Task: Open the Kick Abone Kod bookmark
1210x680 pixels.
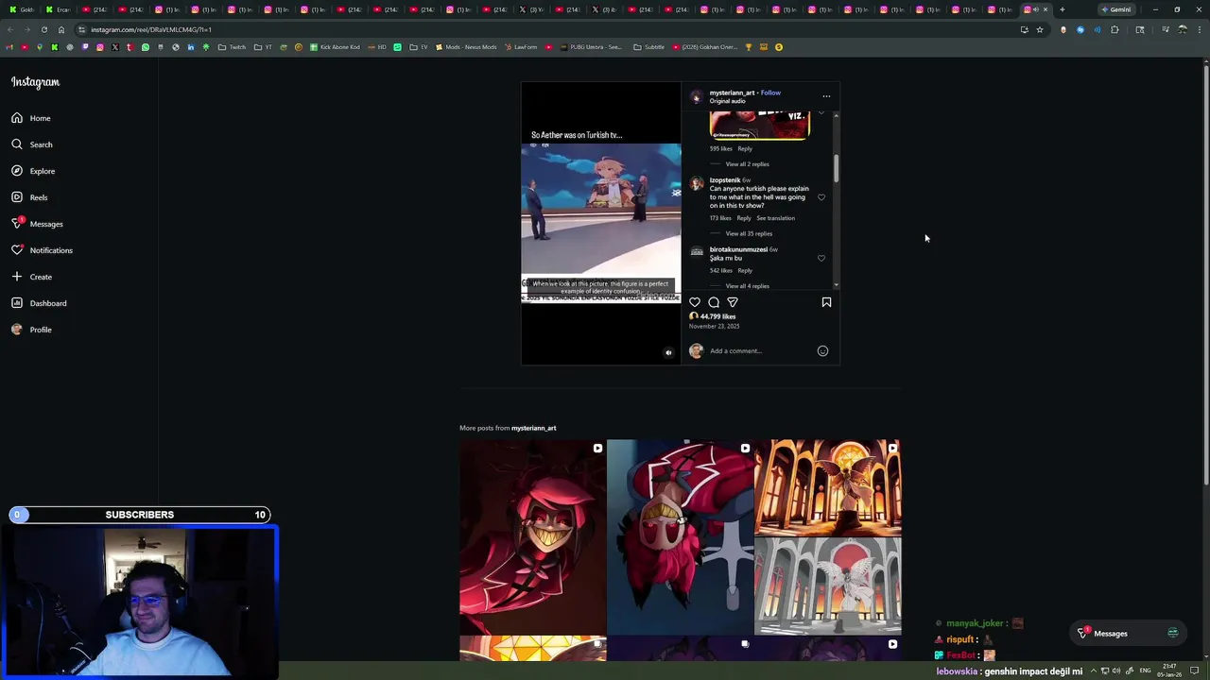Action: 335,47
